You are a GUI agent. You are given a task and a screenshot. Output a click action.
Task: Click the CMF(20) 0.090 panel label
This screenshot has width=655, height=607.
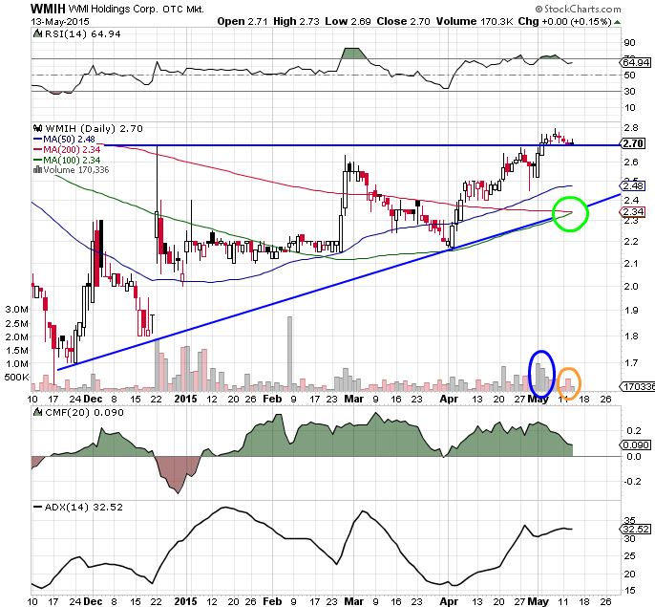coord(84,413)
